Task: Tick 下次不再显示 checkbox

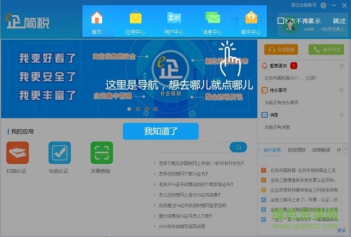Action: pyautogui.click(x=280, y=21)
